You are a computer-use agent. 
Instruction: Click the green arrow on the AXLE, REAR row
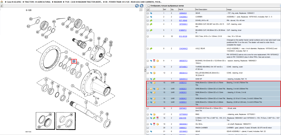[x=151, y=48]
